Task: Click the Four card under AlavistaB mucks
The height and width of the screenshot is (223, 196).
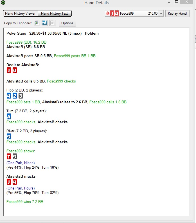Action: 15,182
